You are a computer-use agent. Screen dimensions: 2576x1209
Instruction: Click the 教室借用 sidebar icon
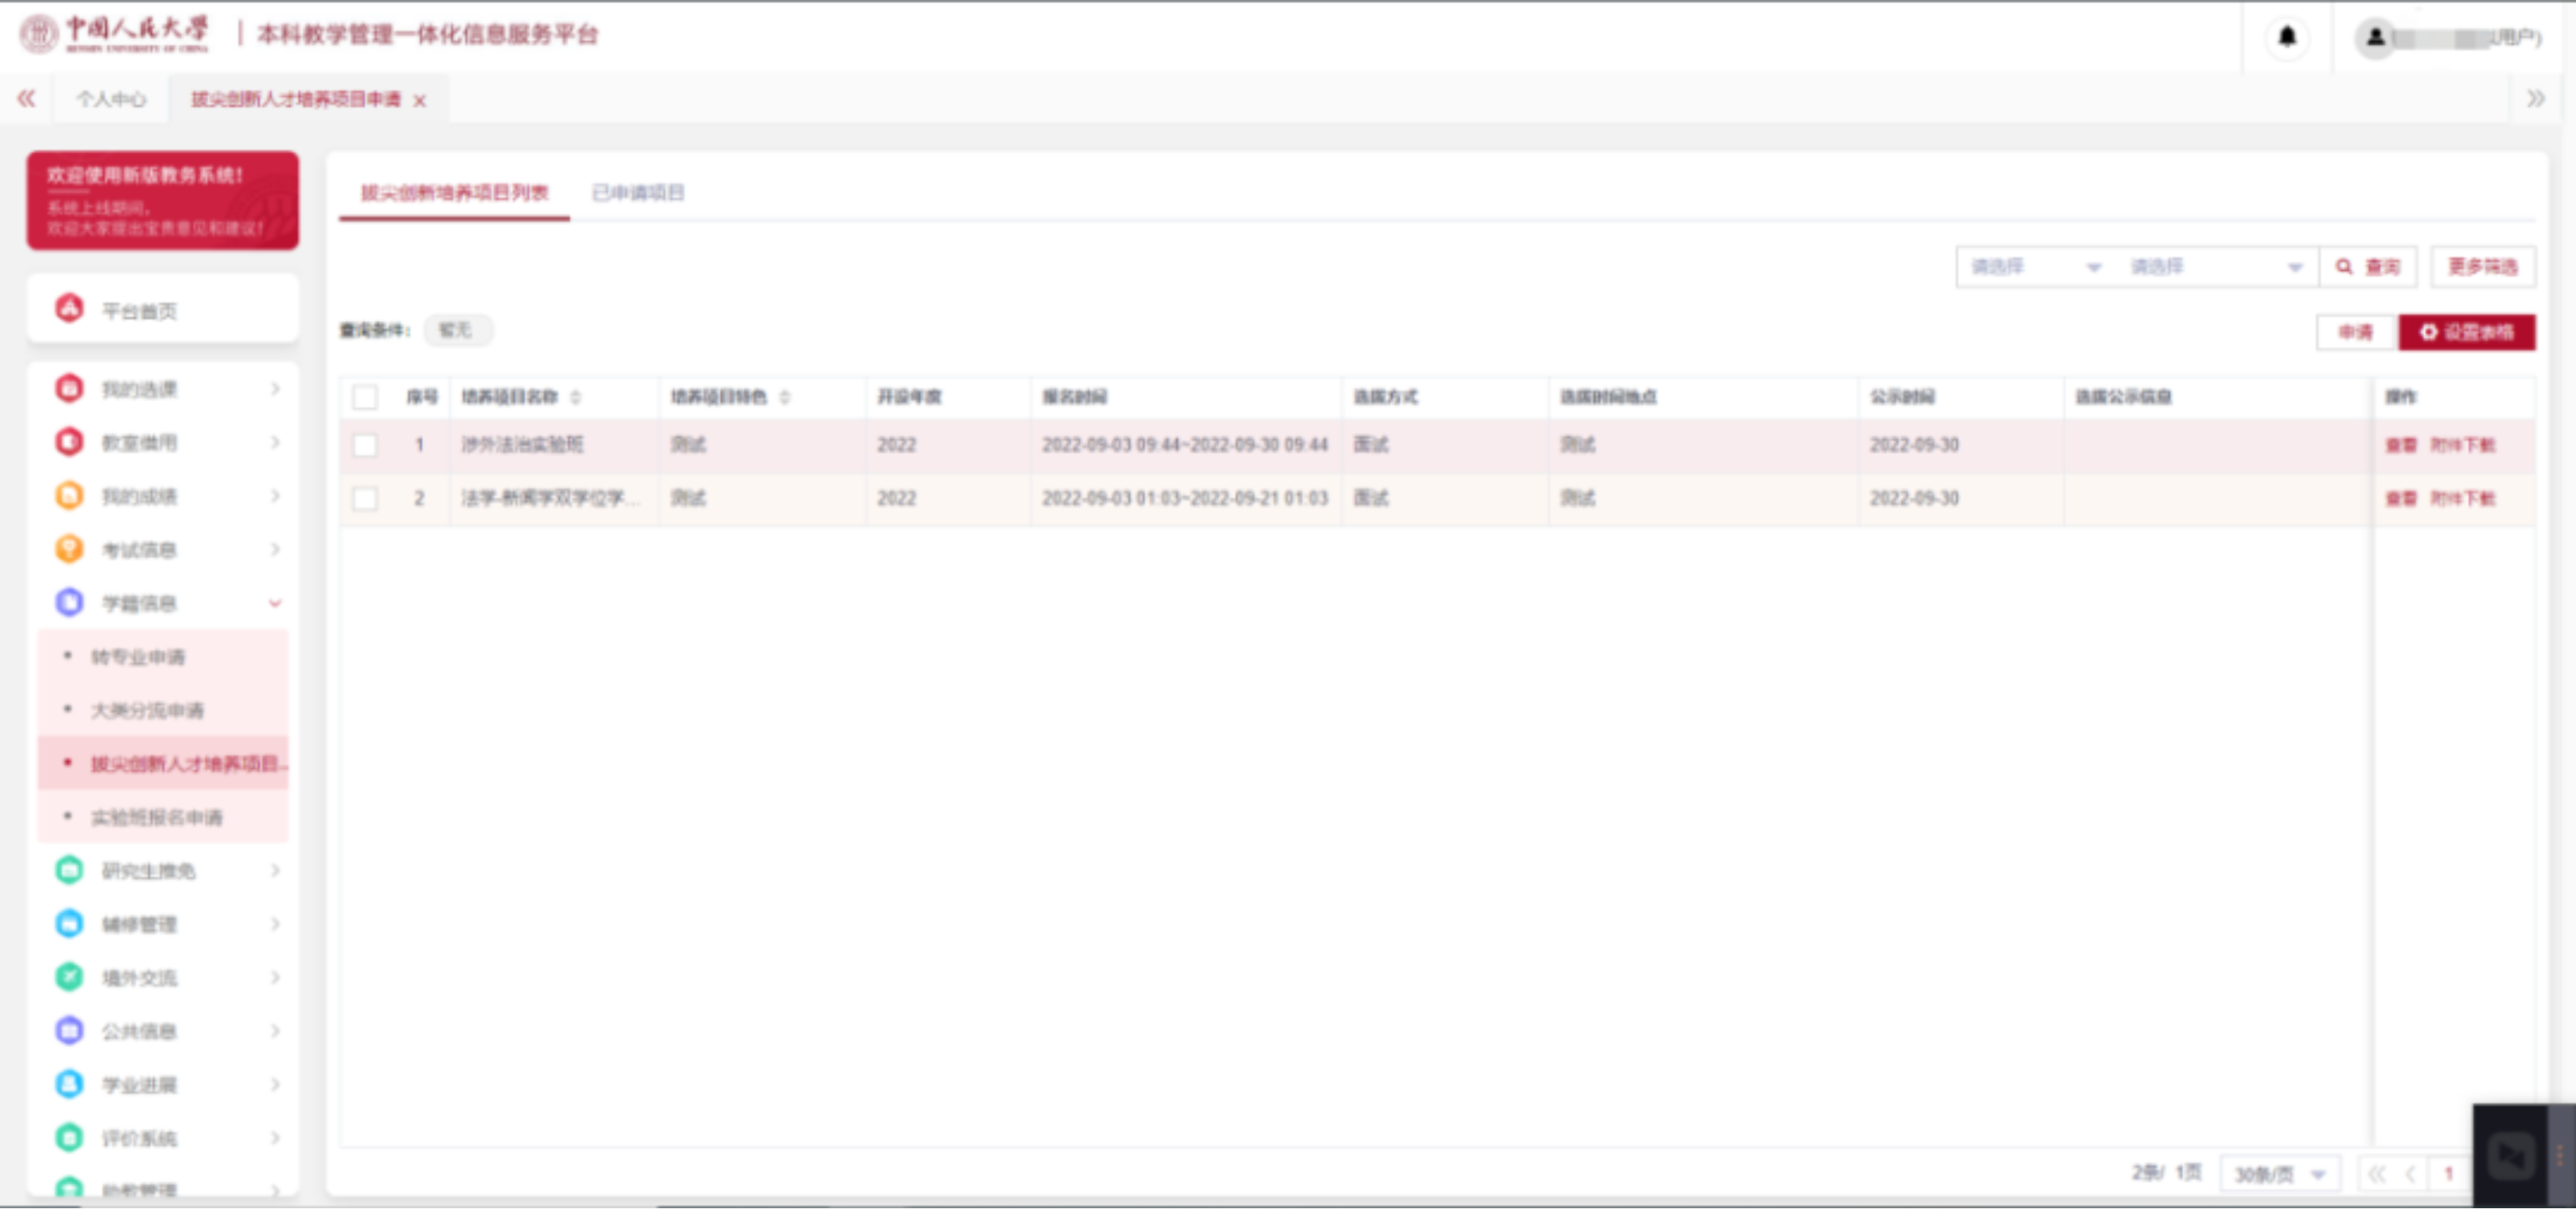tap(69, 442)
